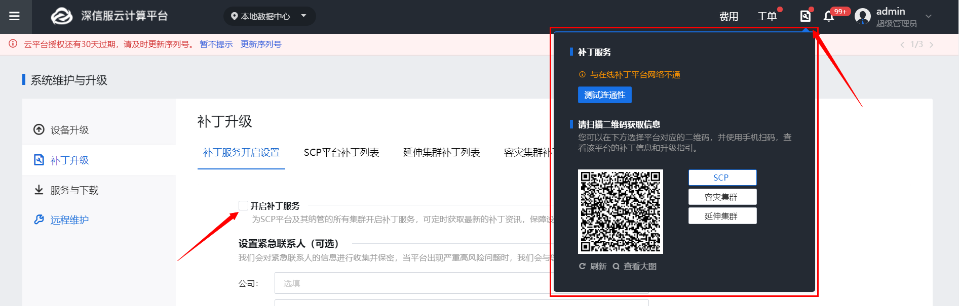The height and width of the screenshot is (306, 959).
Task: Click the location pin icon in 本地数据中心
Action: point(234,16)
